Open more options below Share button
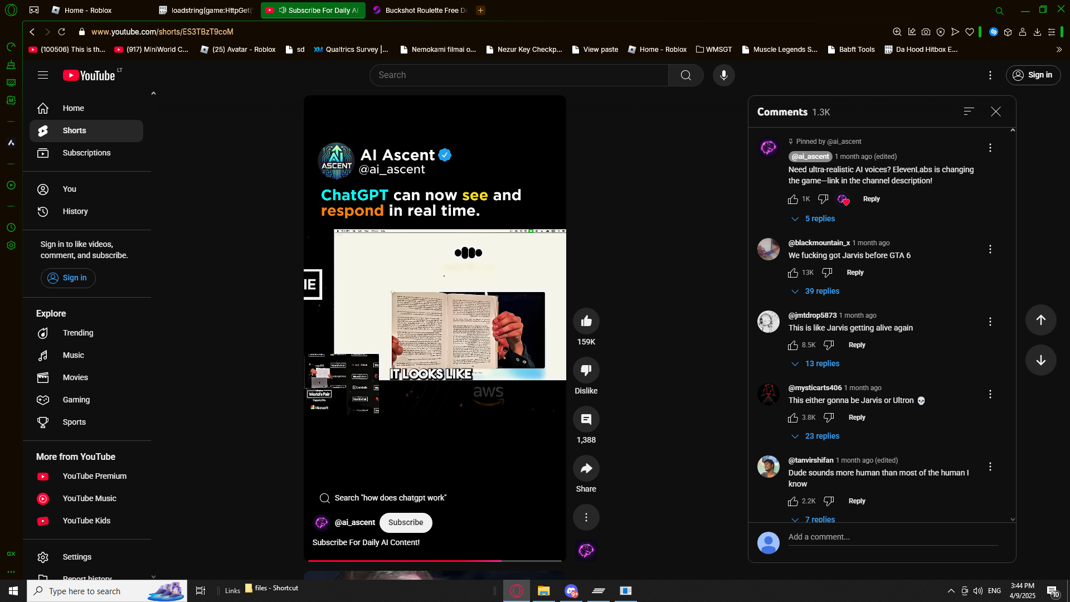Viewport: 1070px width, 602px height. pos(586,517)
